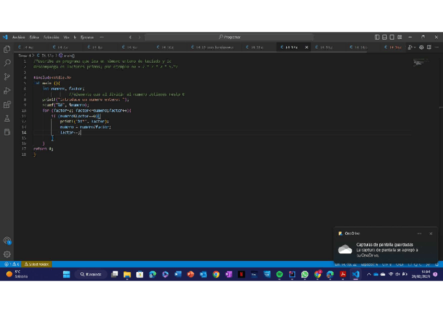The height and width of the screenshot is (313, 443).
Task: Open the Archivo menu
Action: coord(18,37)
